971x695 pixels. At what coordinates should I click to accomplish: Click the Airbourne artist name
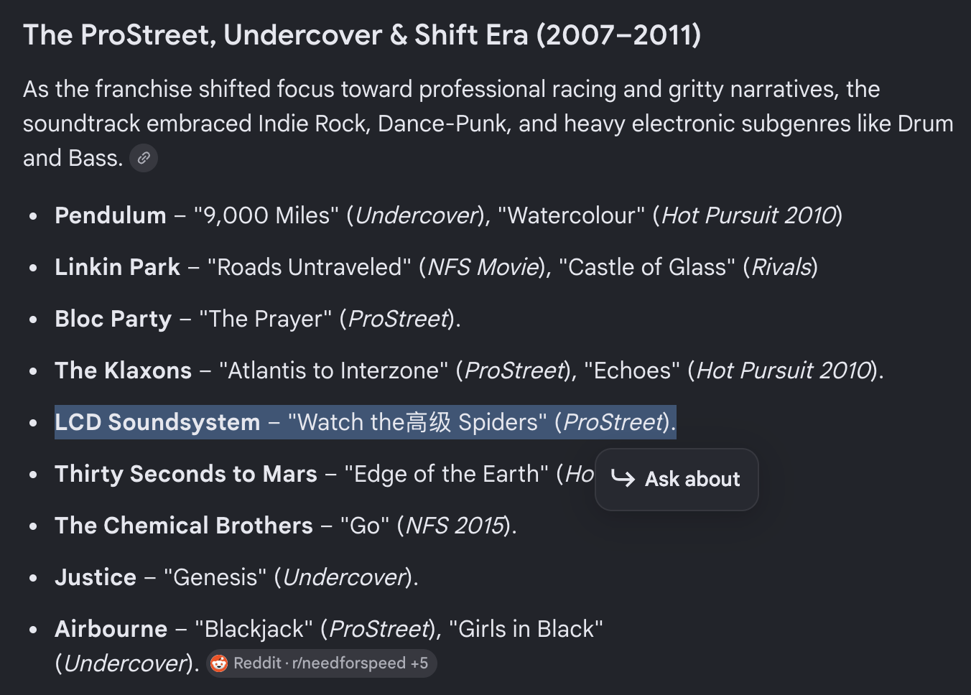coord(111,629)
